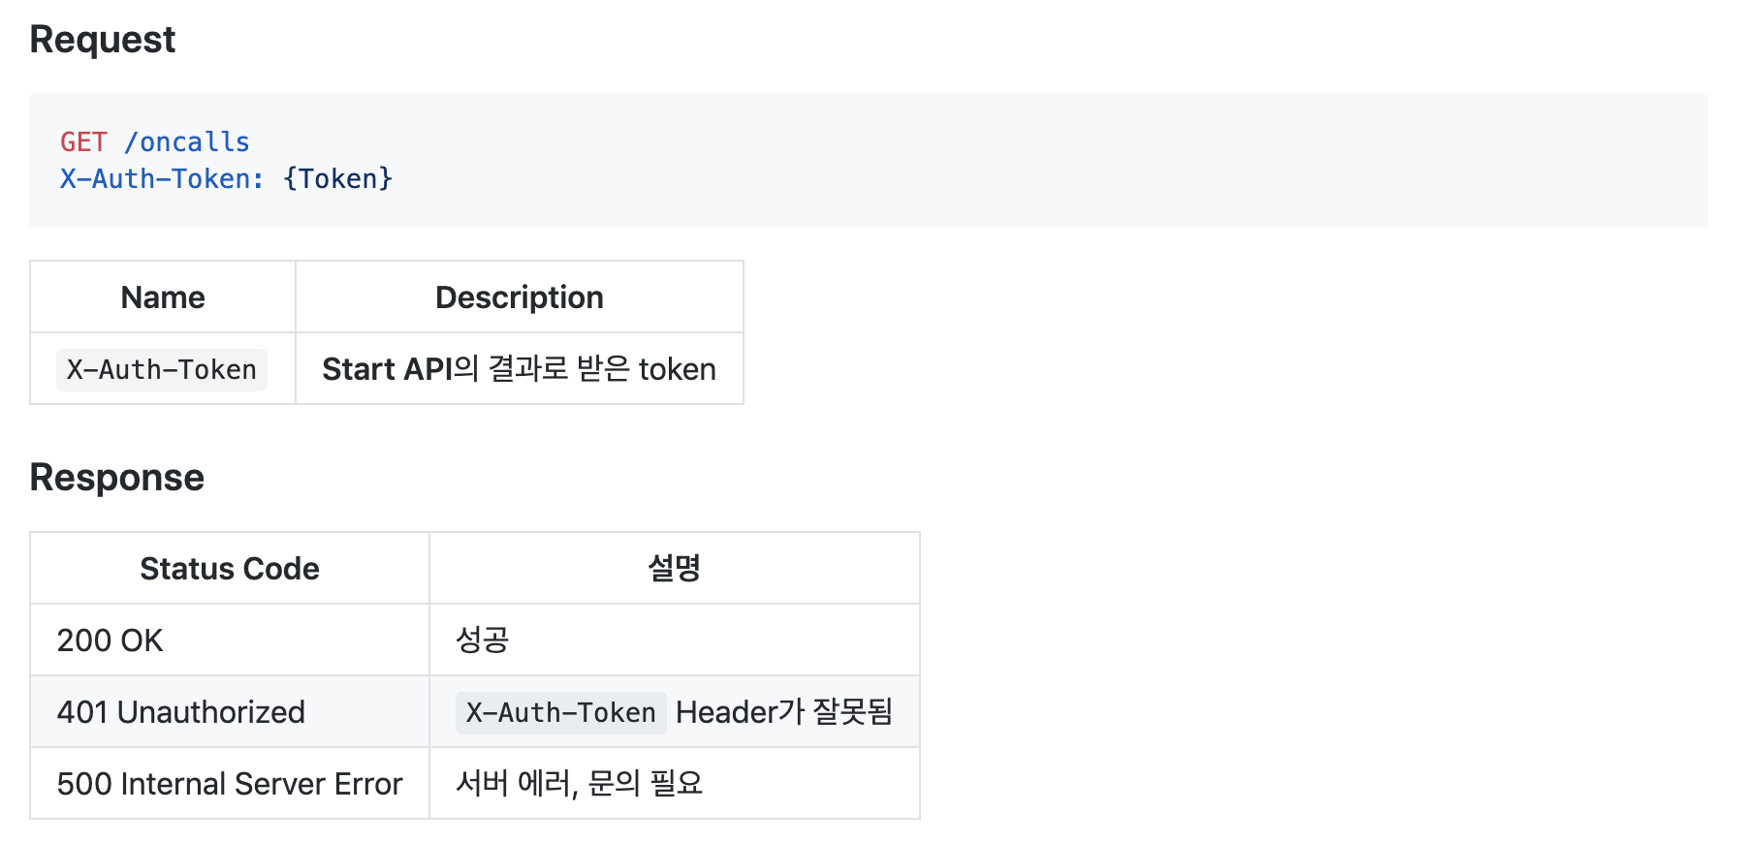Click the "Start API의 결과로 받은 token" description cell
Image resolution: width=1743 pixels, height=843 pixels.
click(x=519, y=369)
